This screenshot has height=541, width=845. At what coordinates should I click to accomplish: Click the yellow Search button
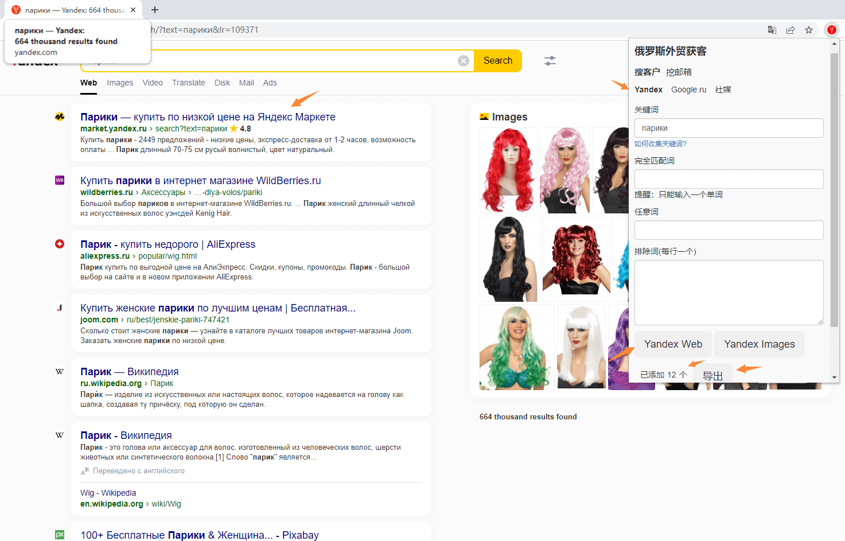click(x=498, y=61)
